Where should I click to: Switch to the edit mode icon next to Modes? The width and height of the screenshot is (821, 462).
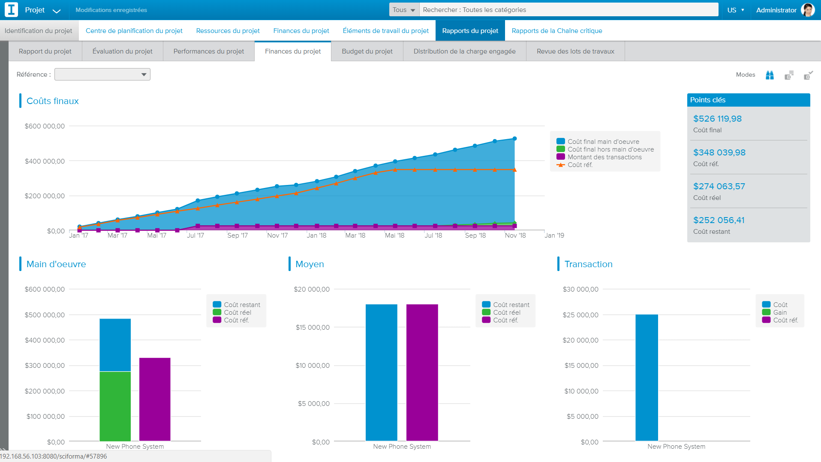789,75
